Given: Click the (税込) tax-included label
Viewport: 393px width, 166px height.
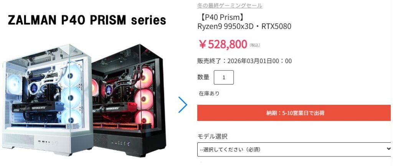Looking at the screenshot, I should pyautogui.click(x=255, y=45).
